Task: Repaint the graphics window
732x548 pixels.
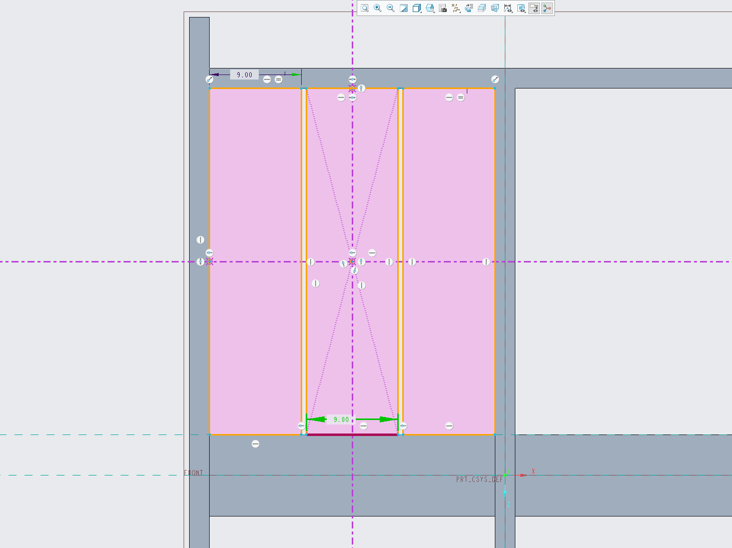Action: pyautogui.click(x=404, y=8)
